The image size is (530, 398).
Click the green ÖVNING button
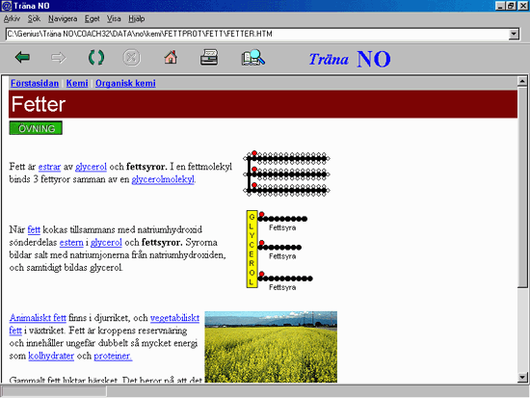point(36,128)
